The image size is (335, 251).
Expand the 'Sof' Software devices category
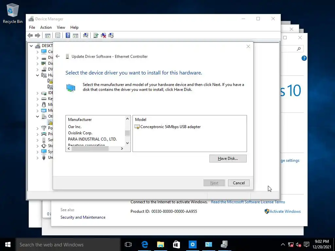[37, 140]
